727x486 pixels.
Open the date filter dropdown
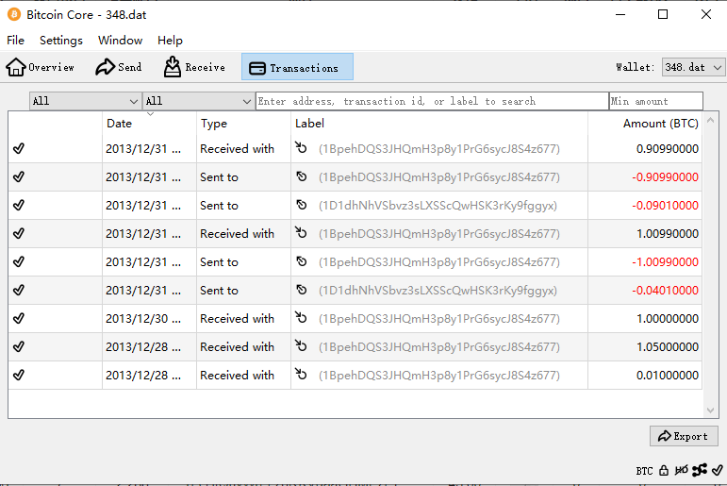pyautogui.click(x=85, y=101)
